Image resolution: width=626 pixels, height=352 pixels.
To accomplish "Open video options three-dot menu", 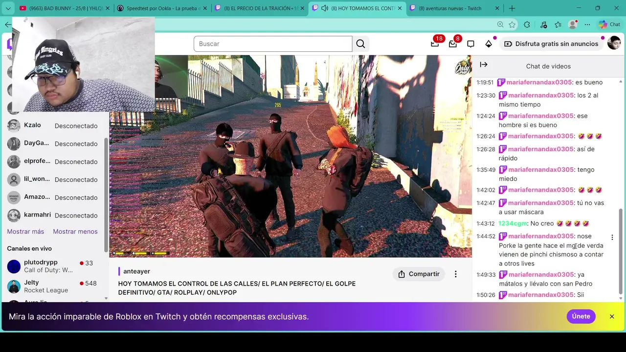I will (455, 274).
